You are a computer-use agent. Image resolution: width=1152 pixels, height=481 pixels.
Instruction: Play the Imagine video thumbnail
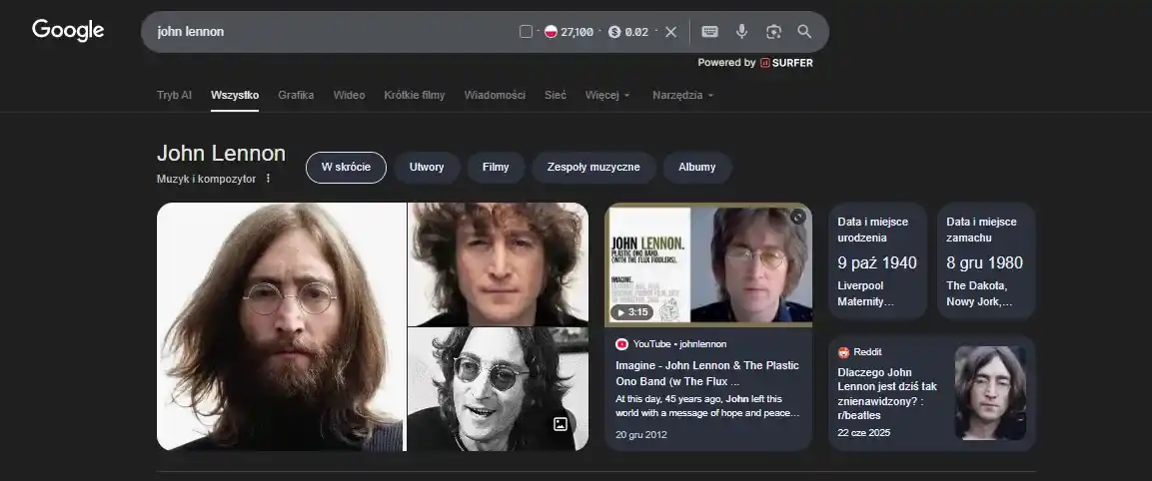pyautogui.click(x=708, y=264)
